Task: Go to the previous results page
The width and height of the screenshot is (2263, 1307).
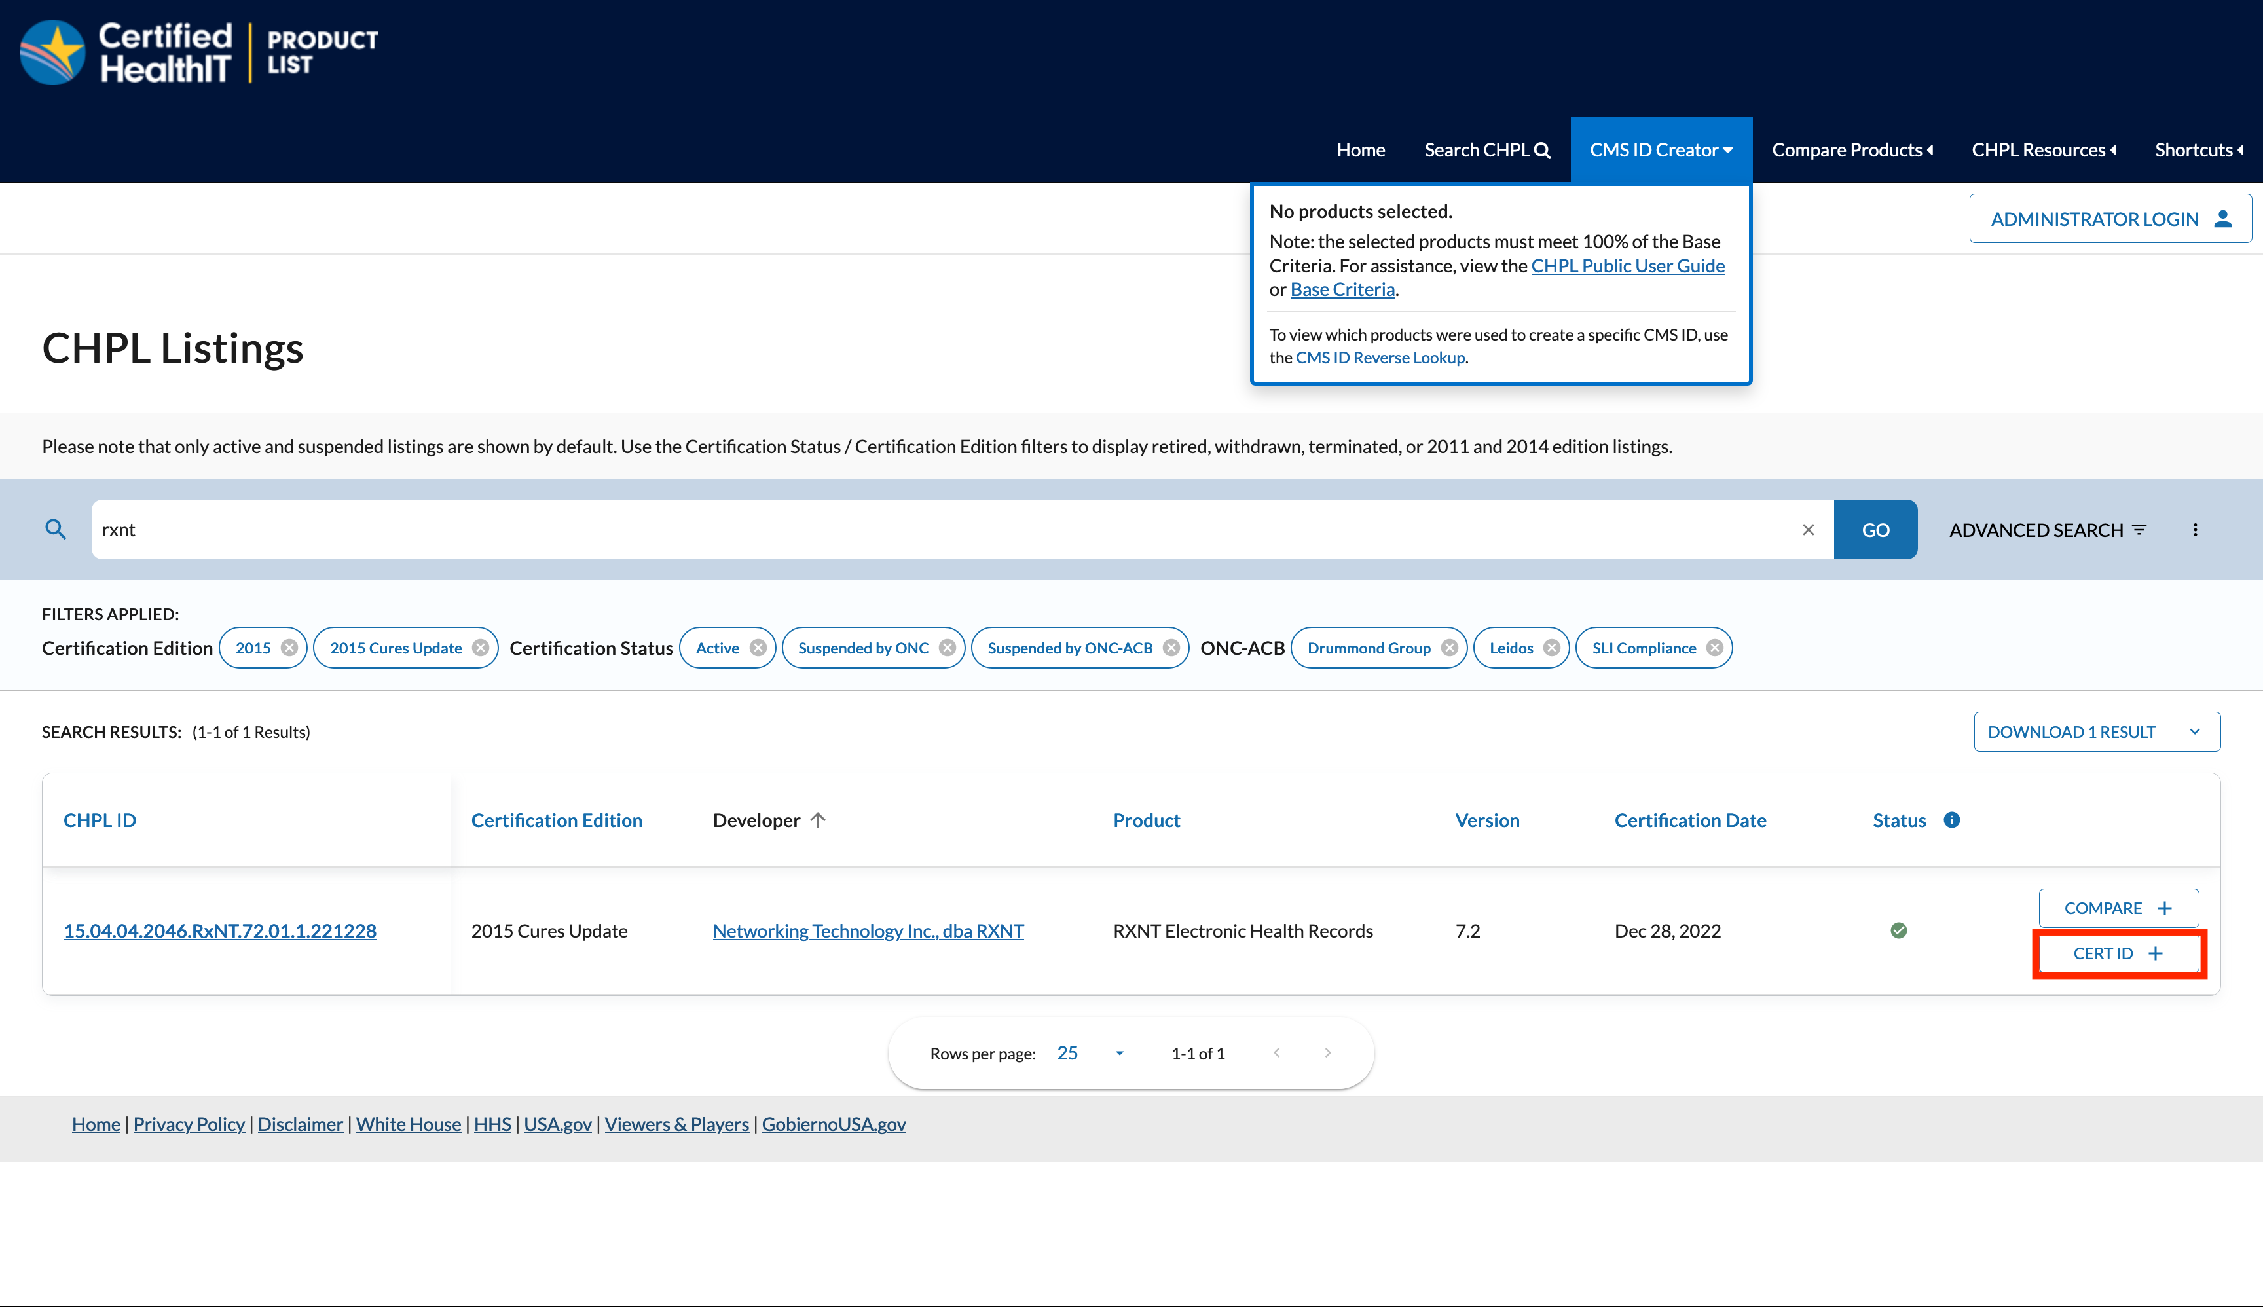Action: point(1276,1053)
